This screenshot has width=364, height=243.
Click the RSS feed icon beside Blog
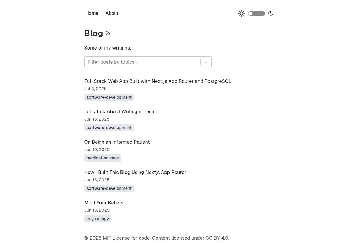click(x=108, y=33)
